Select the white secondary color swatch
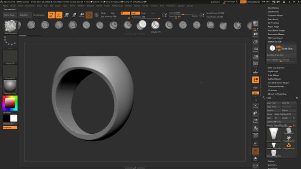 pyautogui.click(x=14, y=118)
